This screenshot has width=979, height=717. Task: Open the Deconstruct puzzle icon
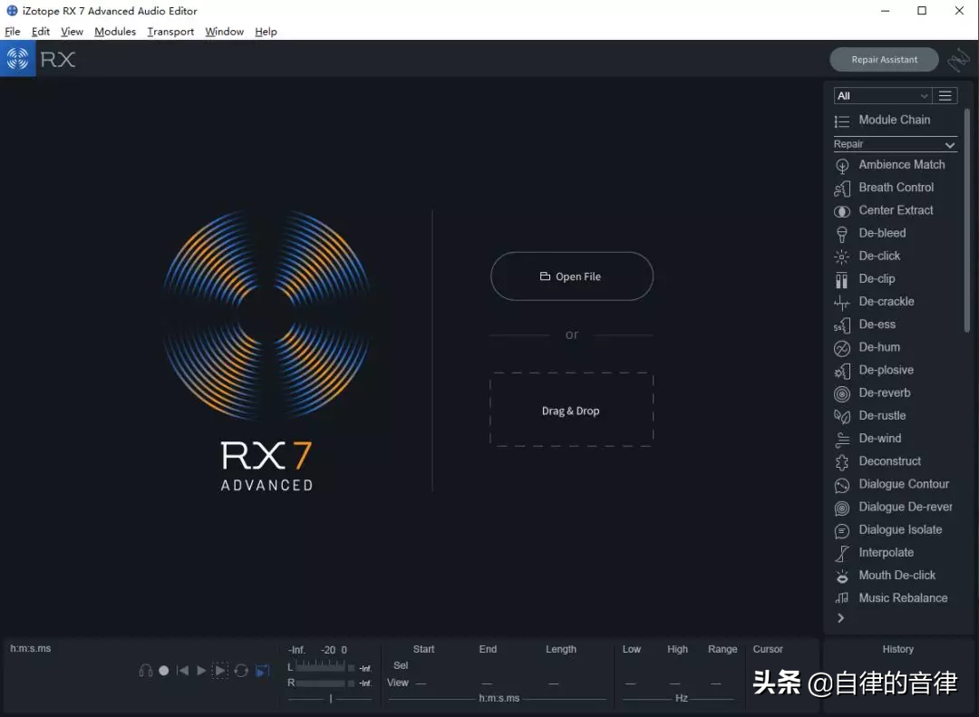click(841, 462)
